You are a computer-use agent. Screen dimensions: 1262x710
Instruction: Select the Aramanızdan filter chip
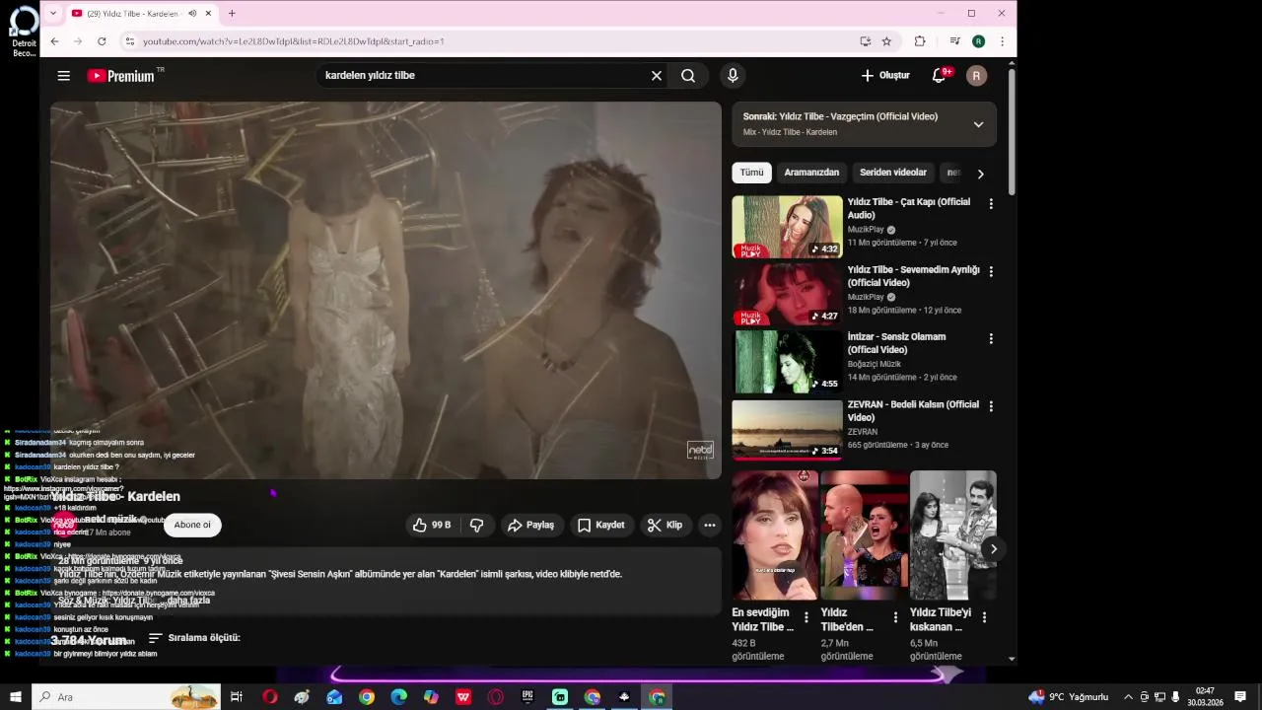tap(811, 173)
